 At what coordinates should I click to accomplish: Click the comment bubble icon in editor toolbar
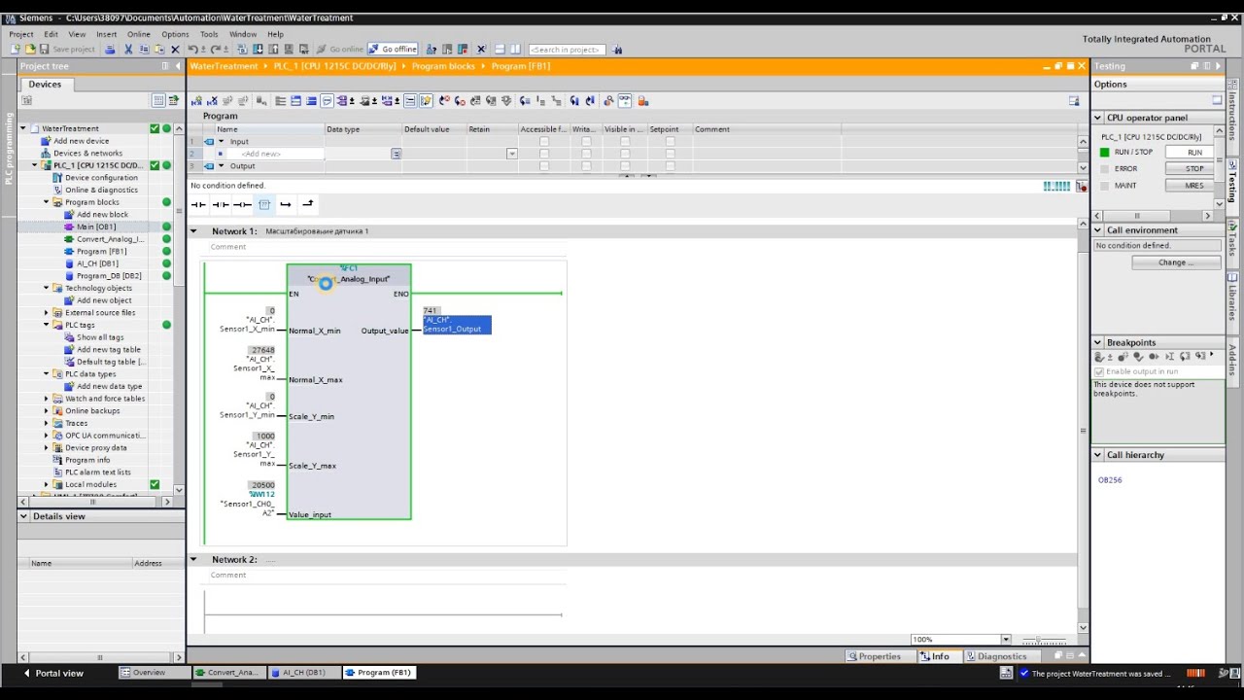click(x=327, y=100)
